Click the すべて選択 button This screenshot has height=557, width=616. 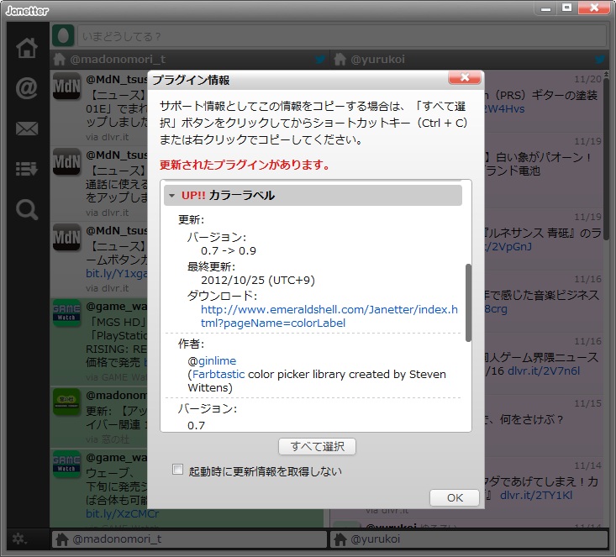tap(317, 447)
